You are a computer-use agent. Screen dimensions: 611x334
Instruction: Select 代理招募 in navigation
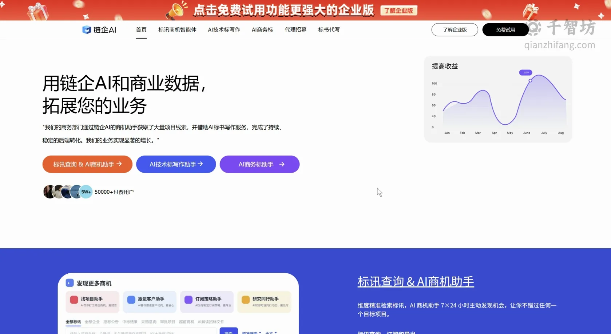295,30
